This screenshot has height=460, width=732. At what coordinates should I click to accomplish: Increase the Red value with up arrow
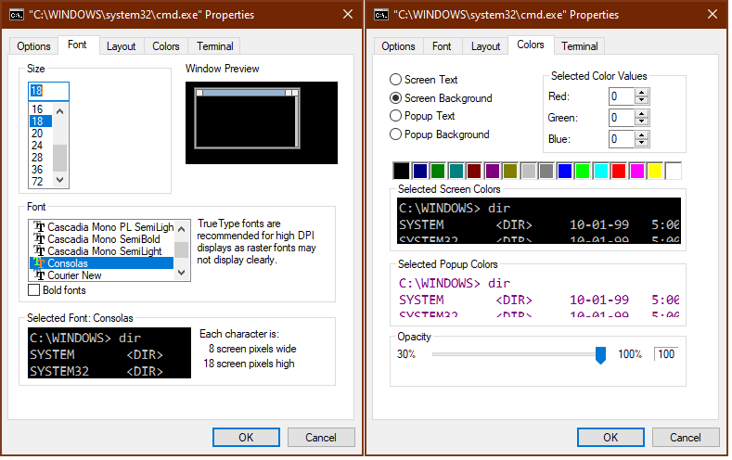pos(643,93)
